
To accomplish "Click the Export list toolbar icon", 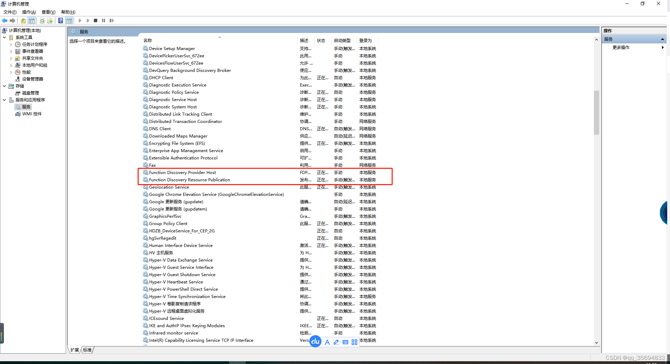I will [x=50, y=20].
